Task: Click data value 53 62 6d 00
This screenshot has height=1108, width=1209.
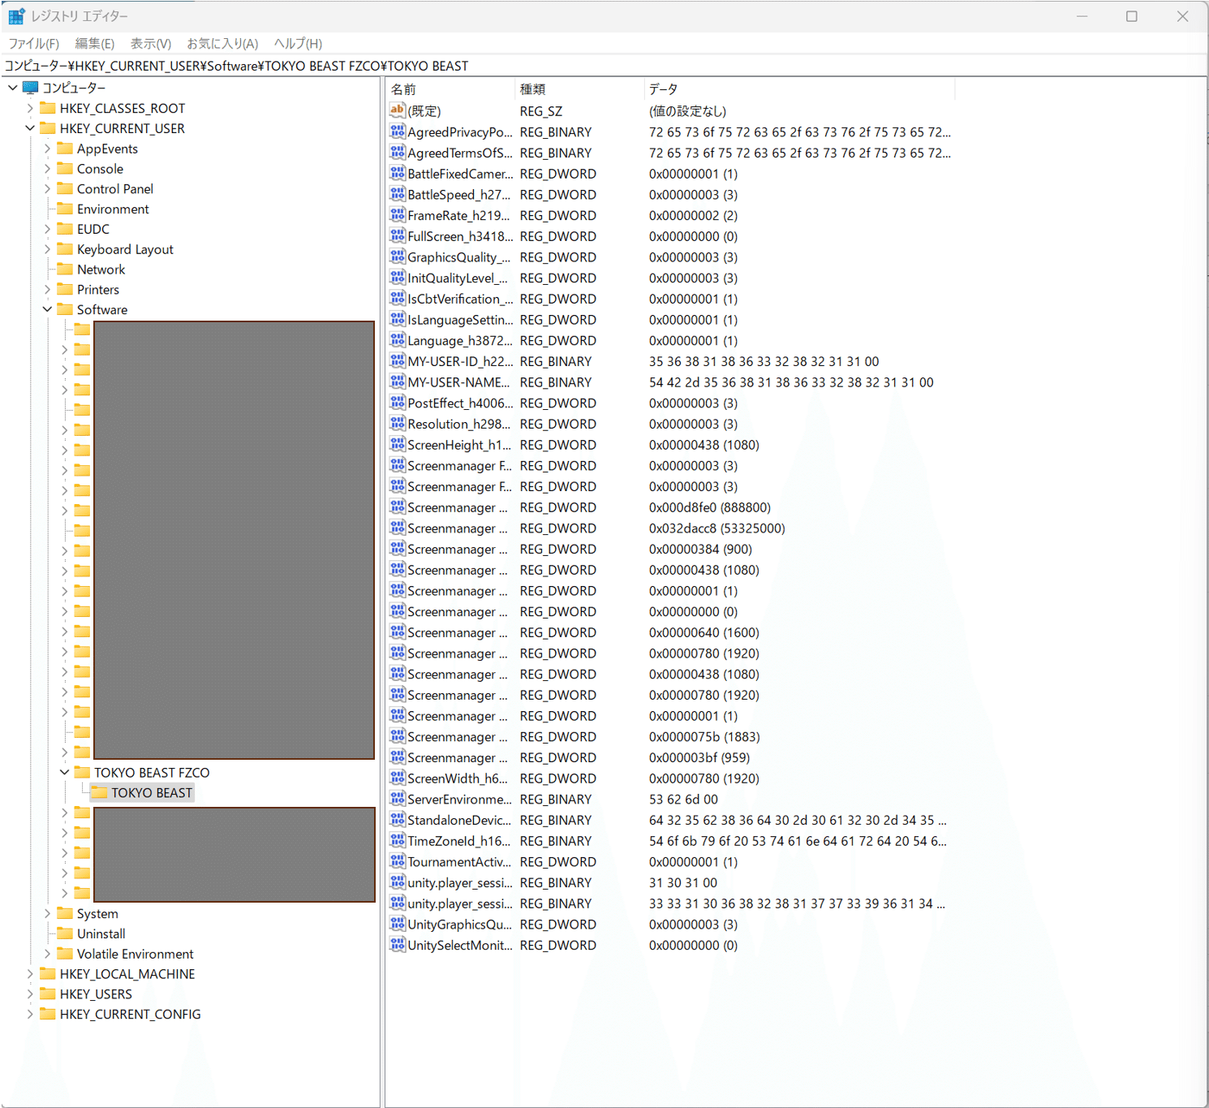Action: click(683, 799)
